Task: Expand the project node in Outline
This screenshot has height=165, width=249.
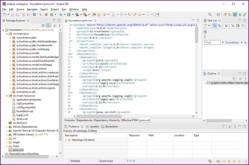Action: pos(205,83)
